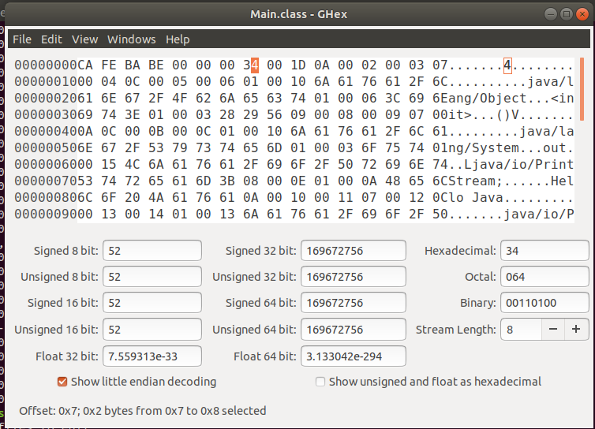Increase stream length with plus button
This screenshot has width=595, height=429.
[576, 329]
